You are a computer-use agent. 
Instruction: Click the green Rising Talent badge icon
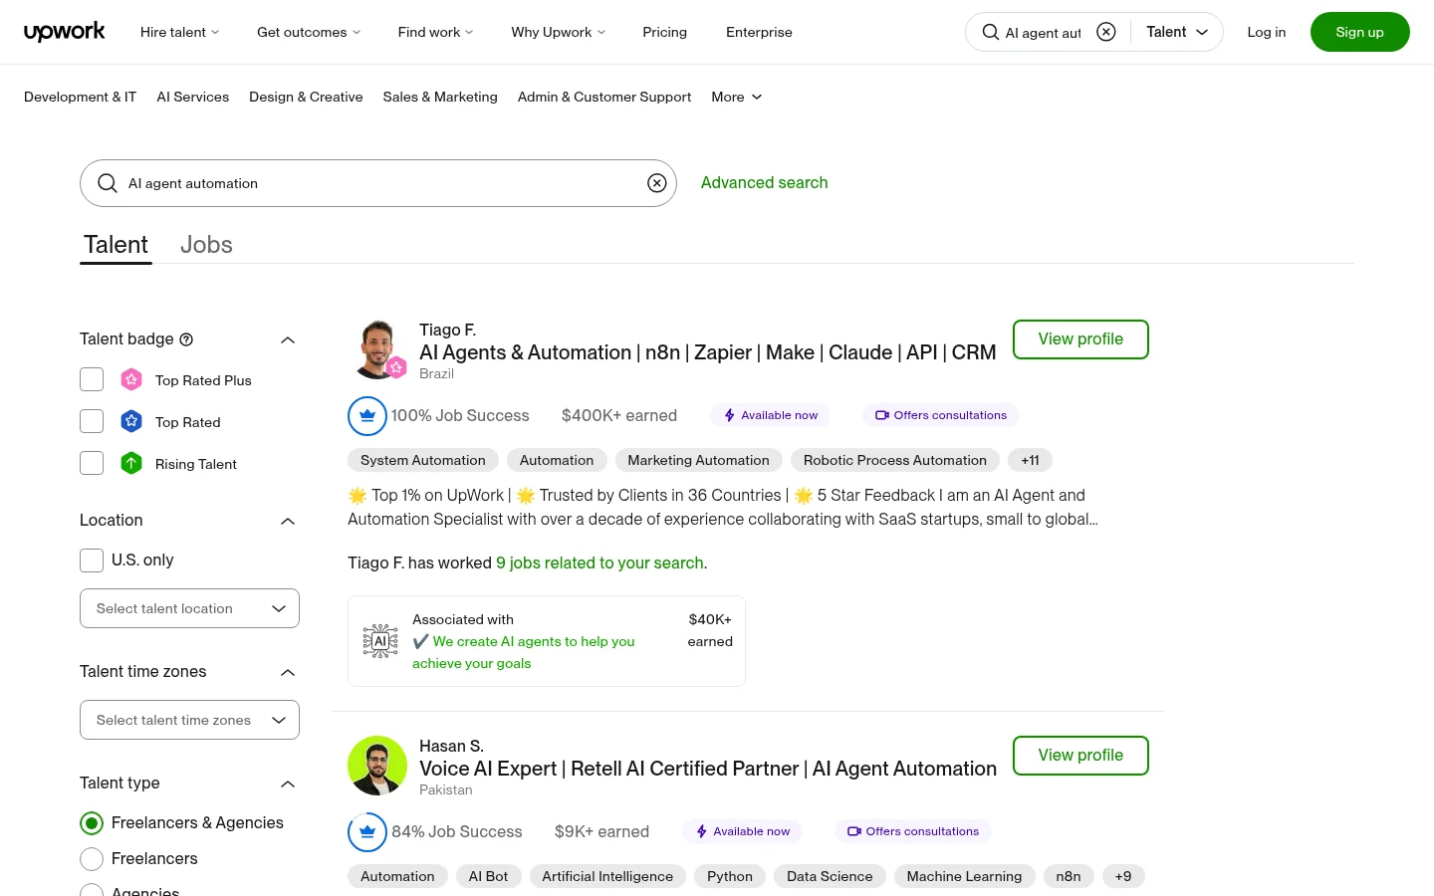[131, 463]
